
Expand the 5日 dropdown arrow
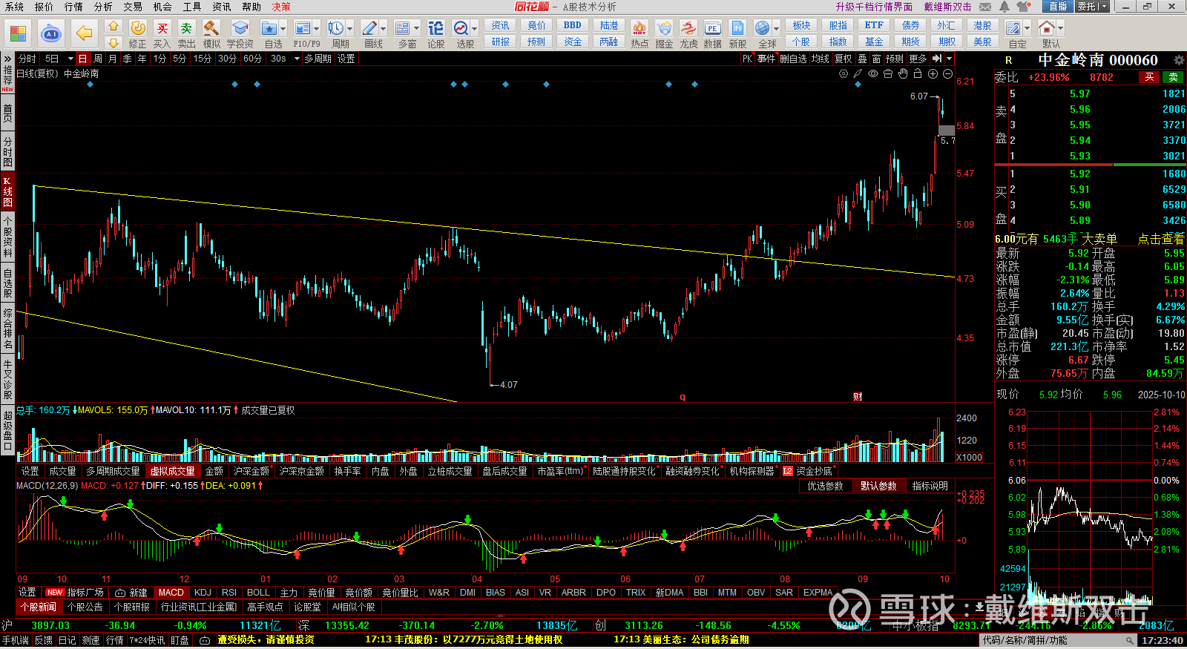pyautogui.click(x=70, y=59)
